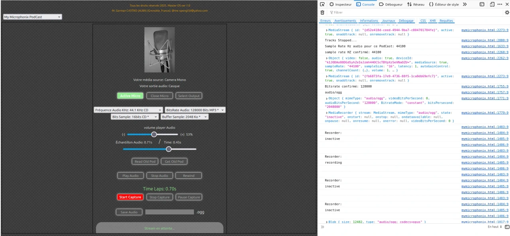
Task: Click Play Audio
Action: 130,176
